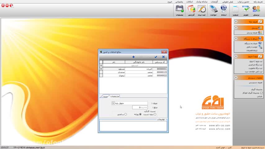The width and height of the screenshot is (265, 149).
Task: Expand the تعریف پایه sidebar panel
Action: (x=236, y=22)
